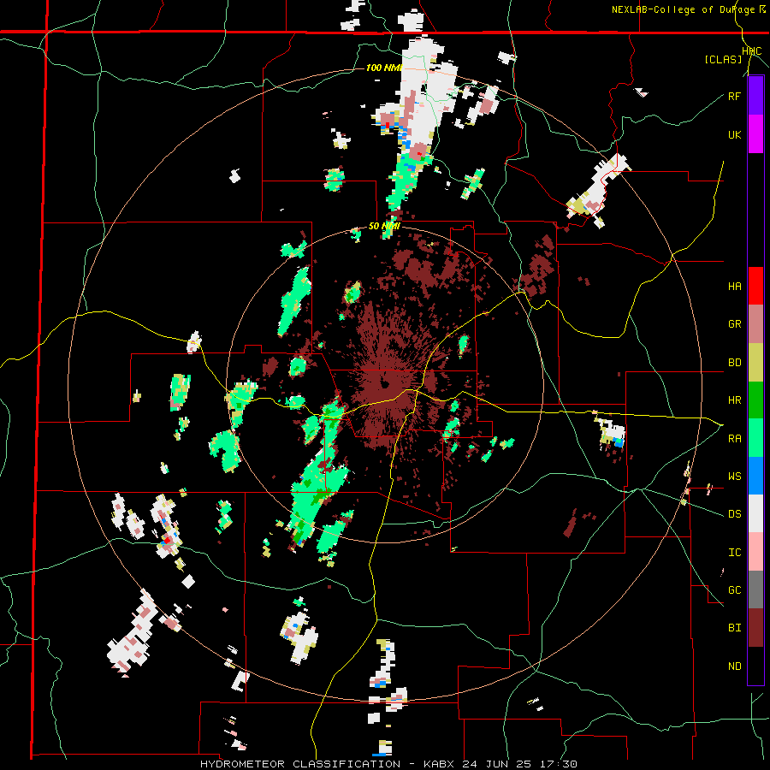Click the HA red legend swatch

click(x=755, y=286)
